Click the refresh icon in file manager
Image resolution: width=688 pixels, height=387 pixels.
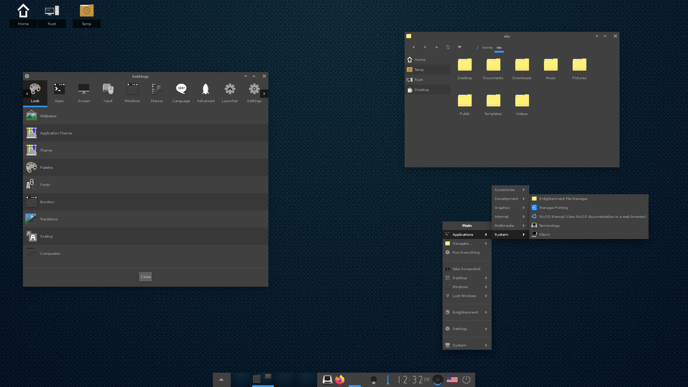(x=448, y=47)
